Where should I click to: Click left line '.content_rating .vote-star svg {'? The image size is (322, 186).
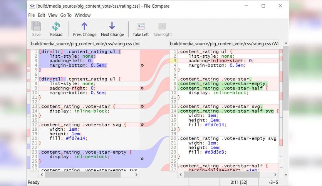click(82, 125)
